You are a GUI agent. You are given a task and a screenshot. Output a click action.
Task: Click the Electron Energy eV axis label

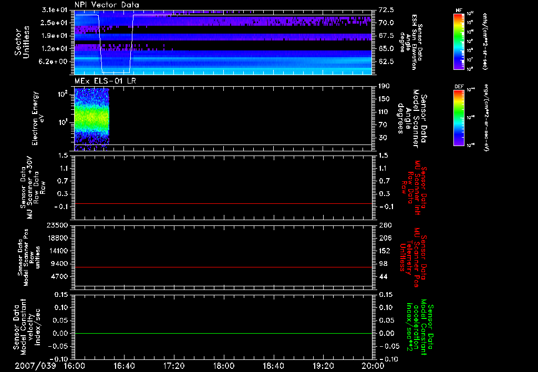(38, 118)
